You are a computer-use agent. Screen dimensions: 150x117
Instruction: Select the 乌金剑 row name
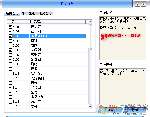click(x=36, y=88)
